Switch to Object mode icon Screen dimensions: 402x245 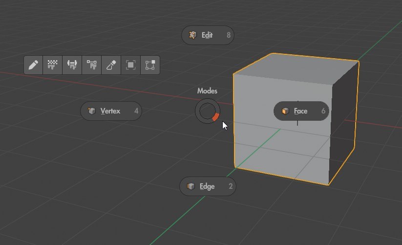click(x=131, y=65)
